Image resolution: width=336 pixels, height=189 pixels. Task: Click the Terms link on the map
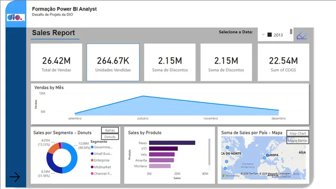(x=296, y=174)
